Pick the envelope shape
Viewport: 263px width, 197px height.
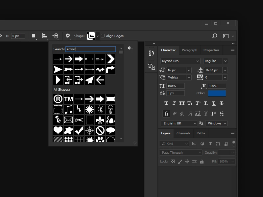click(68, 120)
